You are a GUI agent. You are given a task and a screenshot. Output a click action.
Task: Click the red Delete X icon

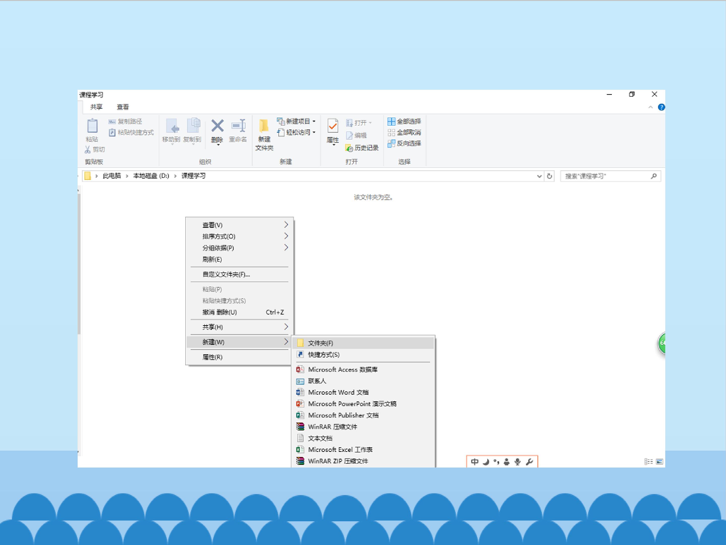(217, 126)
